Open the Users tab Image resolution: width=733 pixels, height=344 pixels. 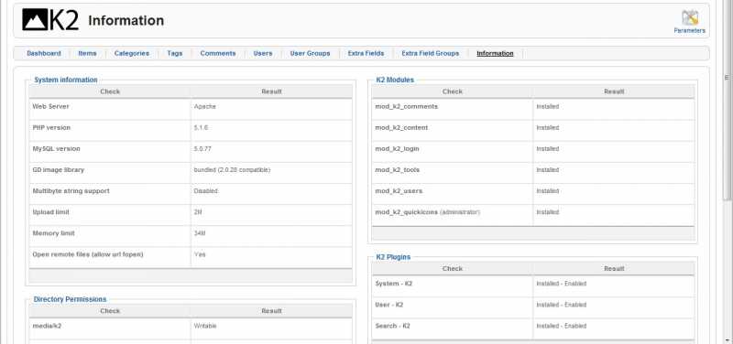[x=263, y=53]
